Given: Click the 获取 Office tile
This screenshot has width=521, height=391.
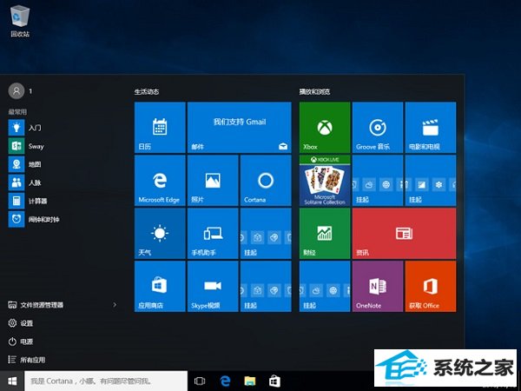Looking at the screenshot, I should [x=431, y=286].
